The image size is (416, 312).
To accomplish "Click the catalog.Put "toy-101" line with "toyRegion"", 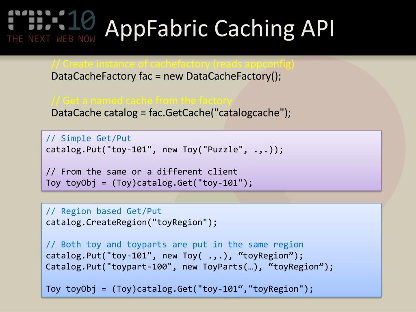I will pos(174,256).
